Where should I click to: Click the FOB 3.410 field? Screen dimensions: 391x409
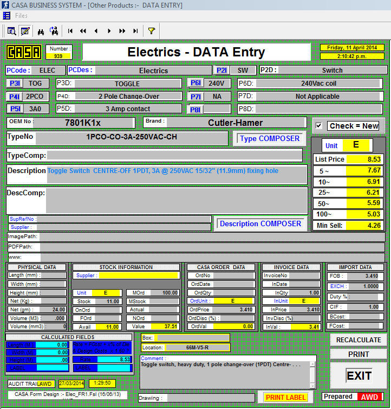click(x=364, y=276)
